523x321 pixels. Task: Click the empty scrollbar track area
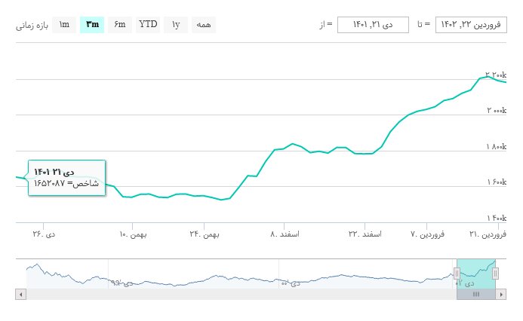pos(226,294)
